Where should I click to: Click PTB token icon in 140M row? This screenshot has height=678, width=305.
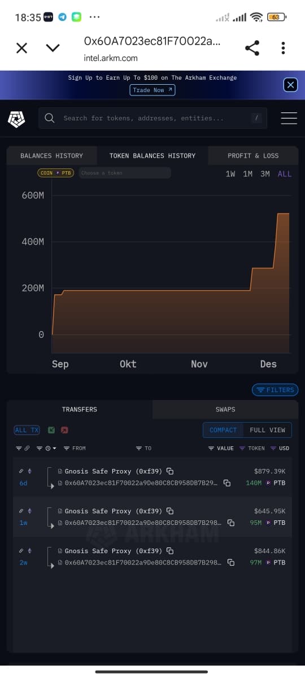[x=268, y=483]
